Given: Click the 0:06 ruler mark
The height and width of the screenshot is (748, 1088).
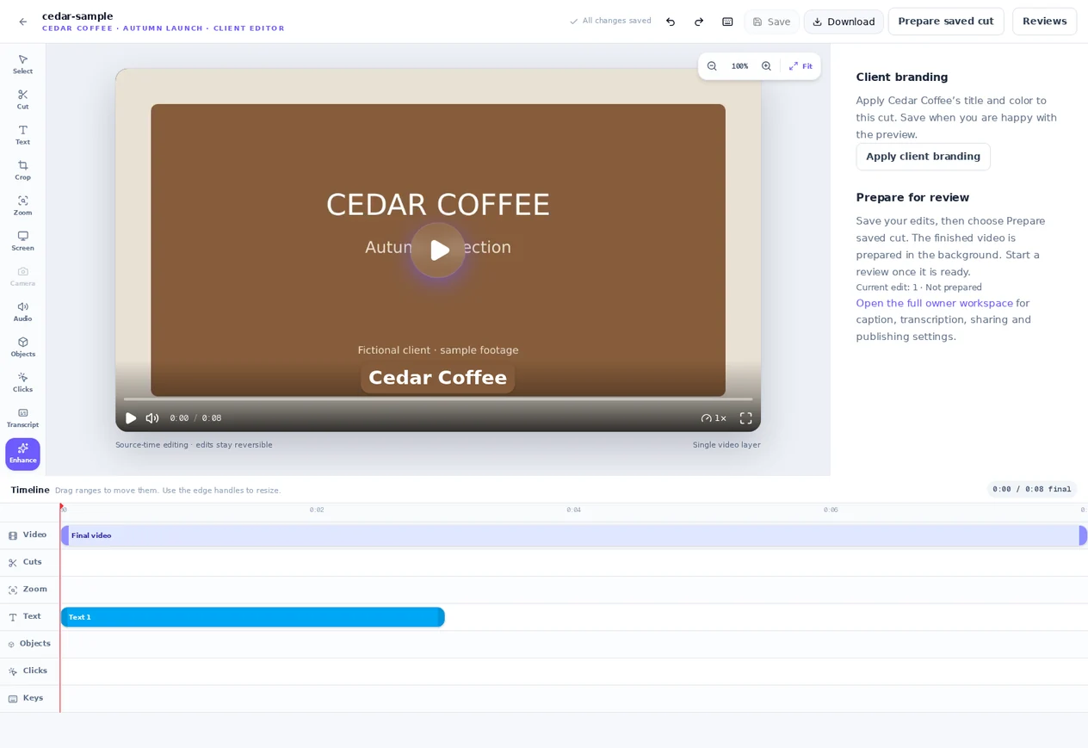Looking at the screenshot, I should point(831,510).
